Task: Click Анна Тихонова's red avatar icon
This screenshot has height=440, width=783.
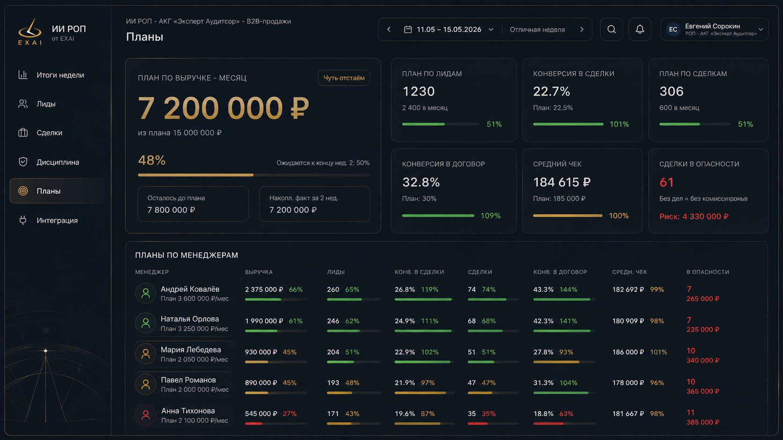Action: coord(146,415)
